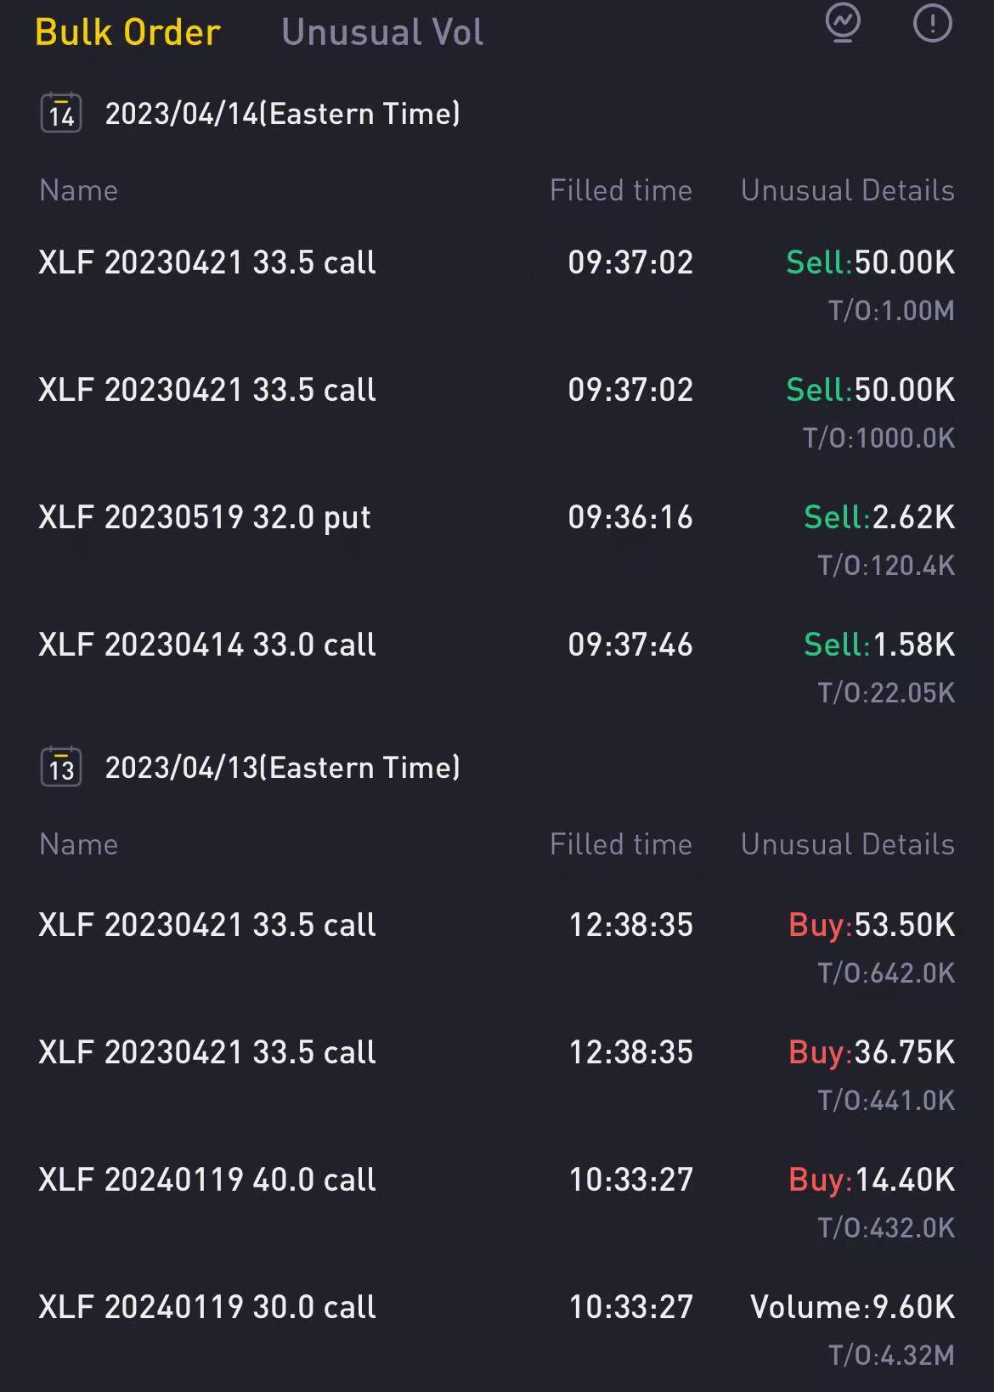Open XLF 20230519 32.0 put order

[497, 539]
